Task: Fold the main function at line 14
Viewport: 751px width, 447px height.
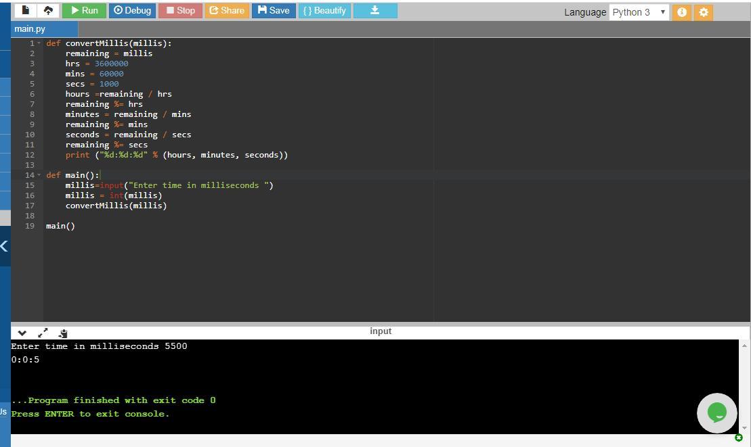Action: pos(39,175)
